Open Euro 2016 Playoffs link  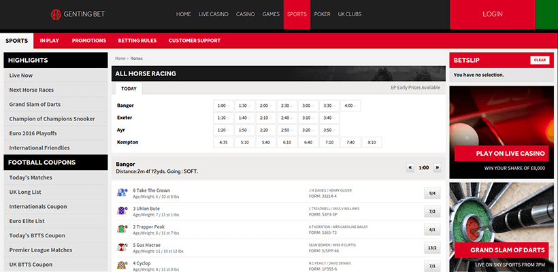pyautogui.click(x=56, y=133)
